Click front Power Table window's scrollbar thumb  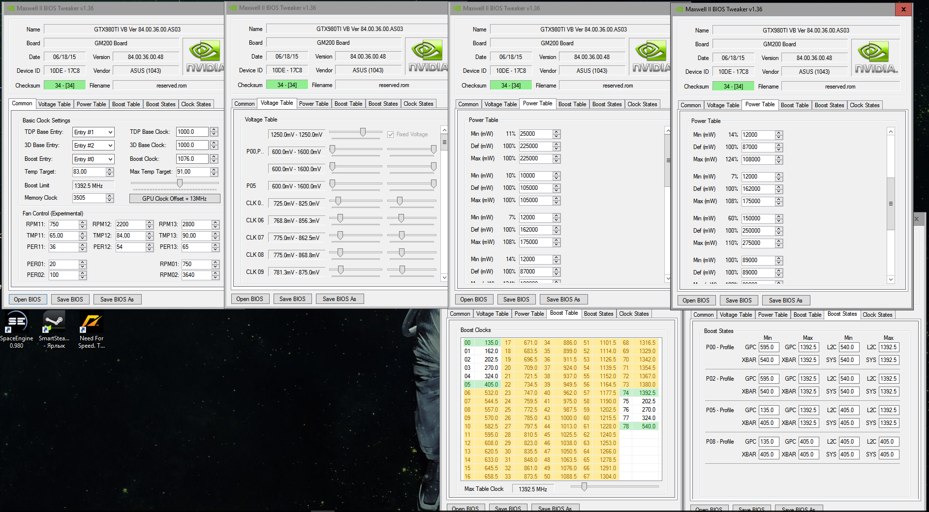pos(891,204)
